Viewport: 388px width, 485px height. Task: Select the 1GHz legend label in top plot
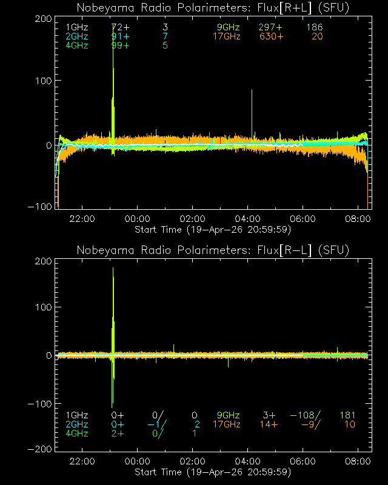coord(76,28)
